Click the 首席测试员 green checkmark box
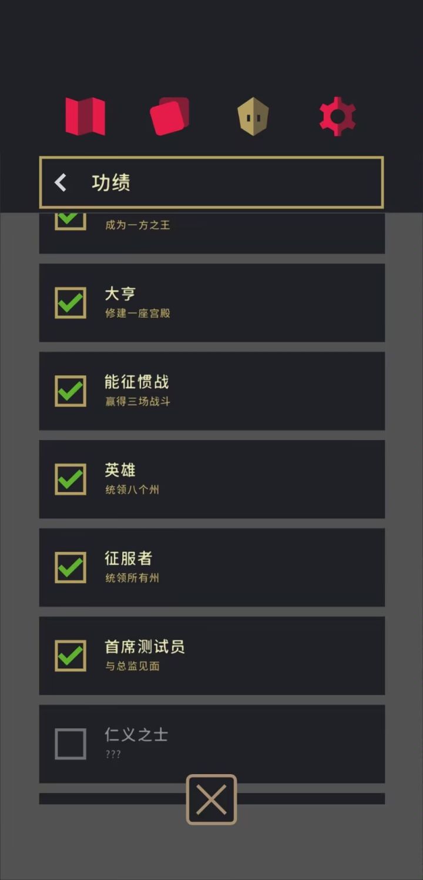 (x=70, y=656)
